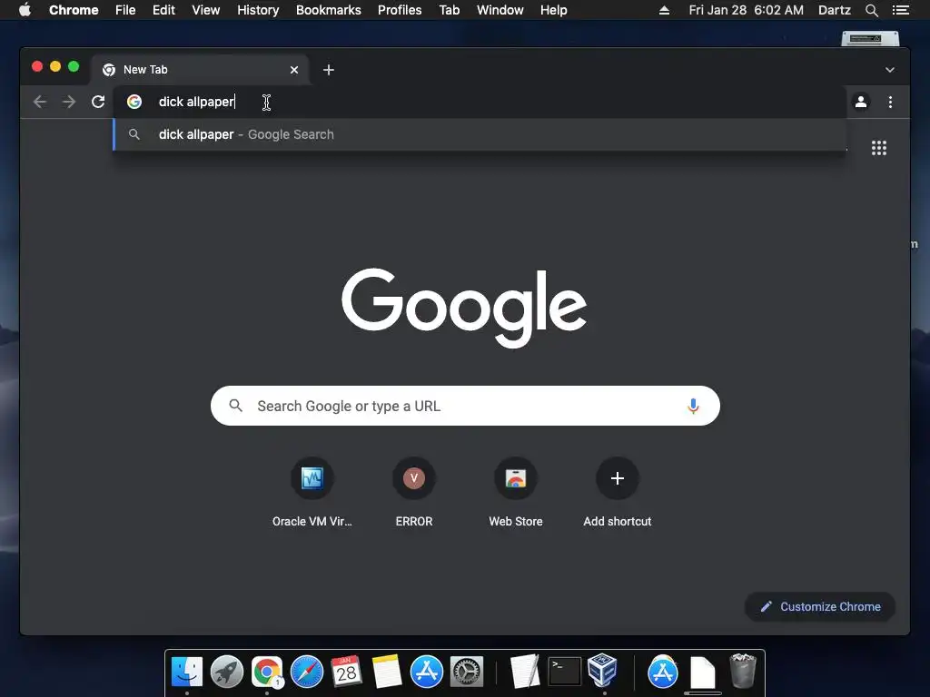Open Customize Chrome

pos(820,606)
